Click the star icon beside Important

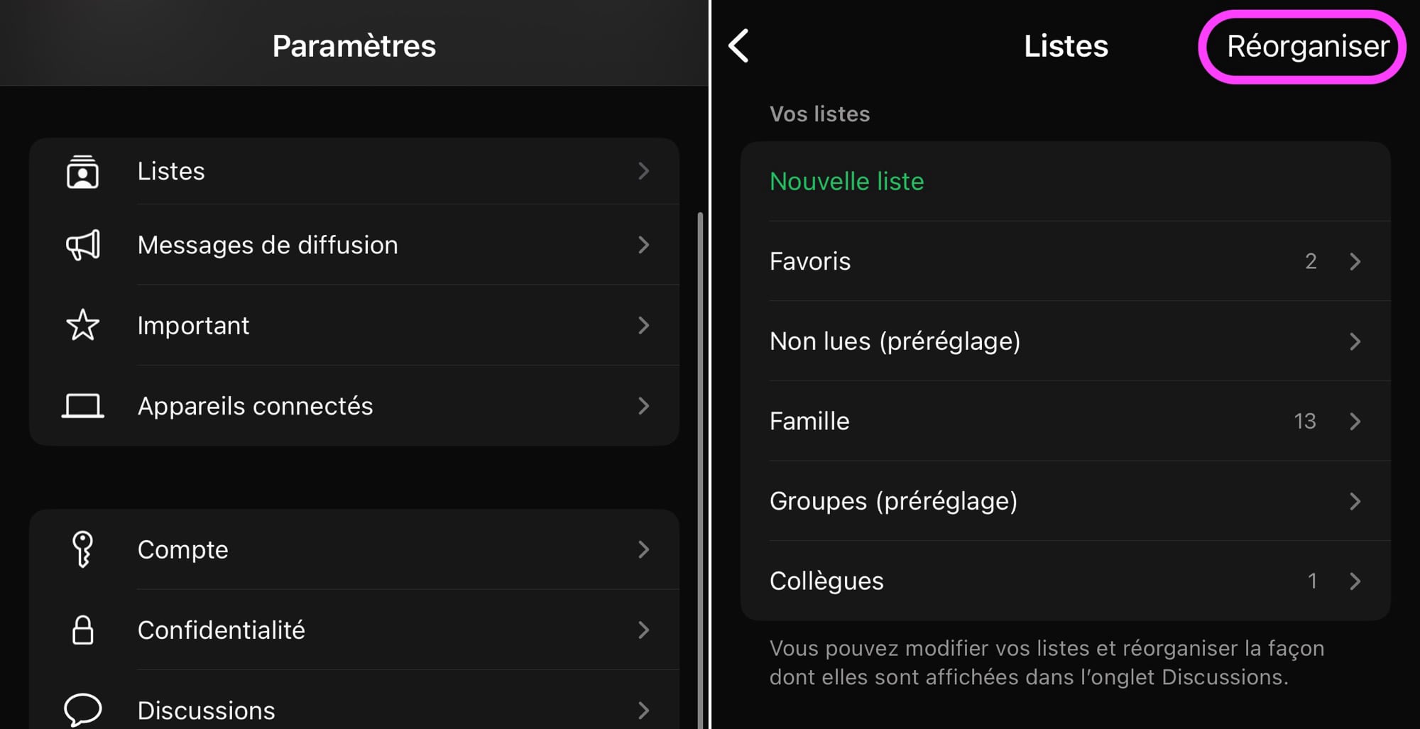pos(83,325)
